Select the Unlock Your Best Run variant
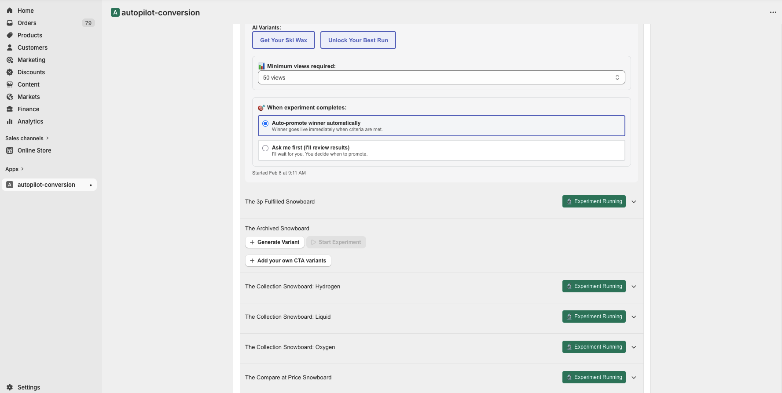This screenshot has width=782, height=393. click(358, 40)
